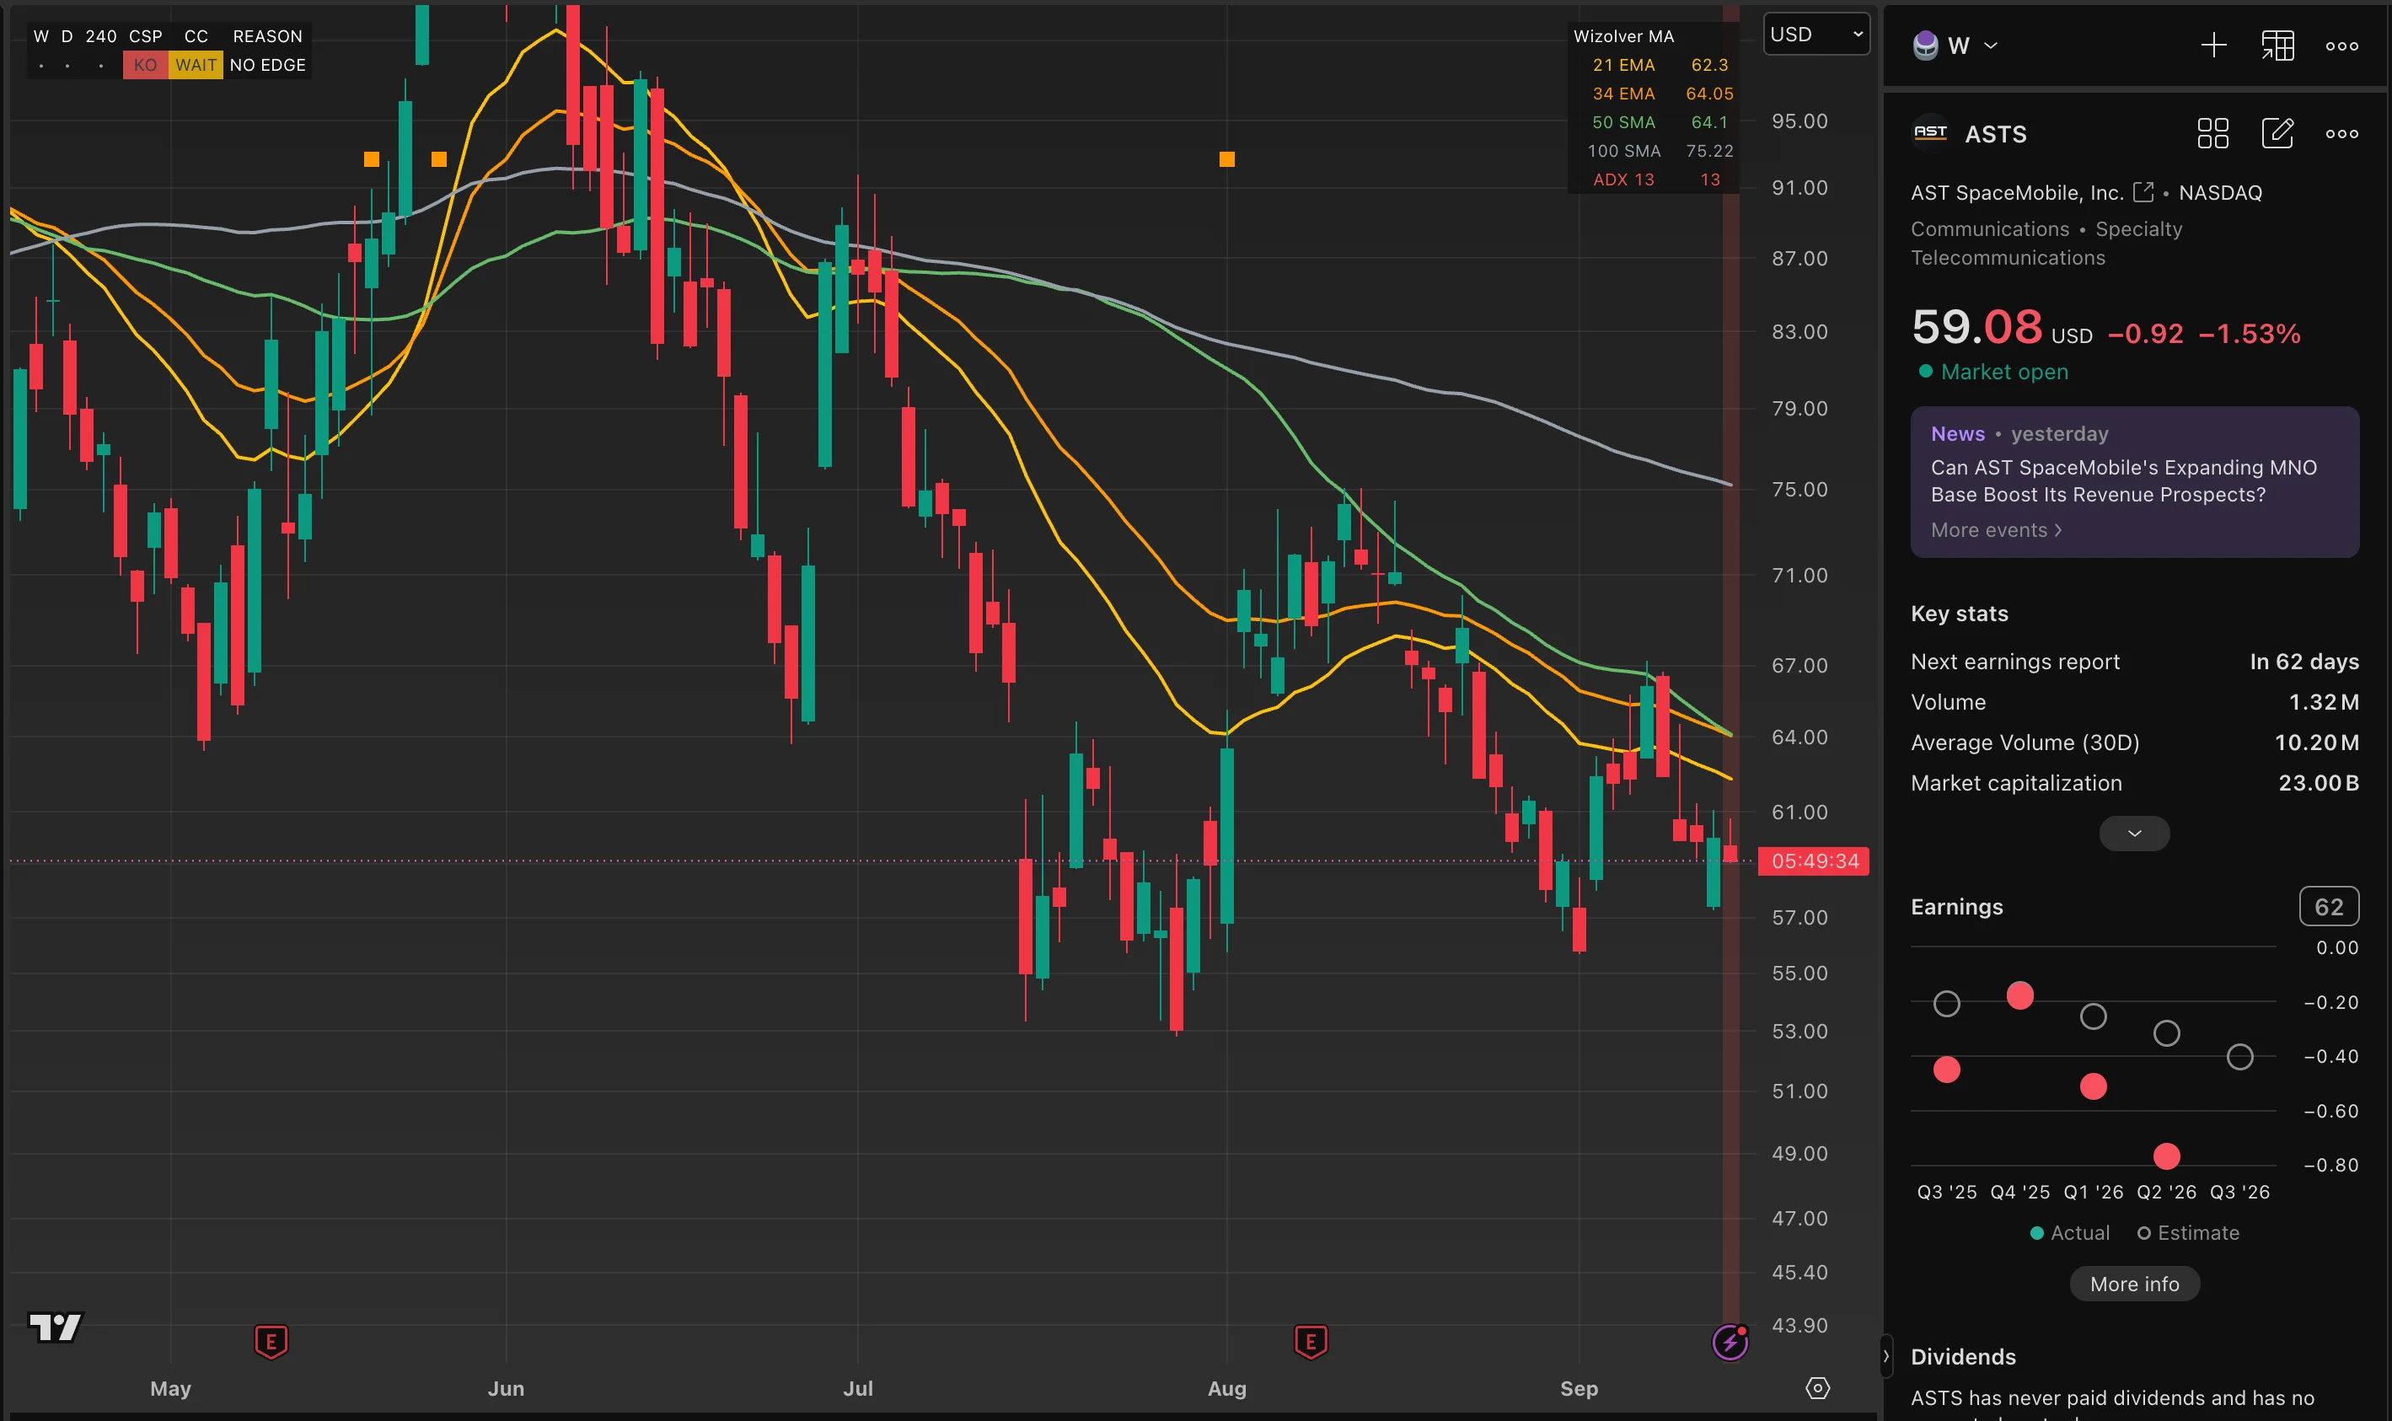Screen dimensions: 2392x1421
Task: Click the ASTS note edit icon
Action: [2277, 133]
